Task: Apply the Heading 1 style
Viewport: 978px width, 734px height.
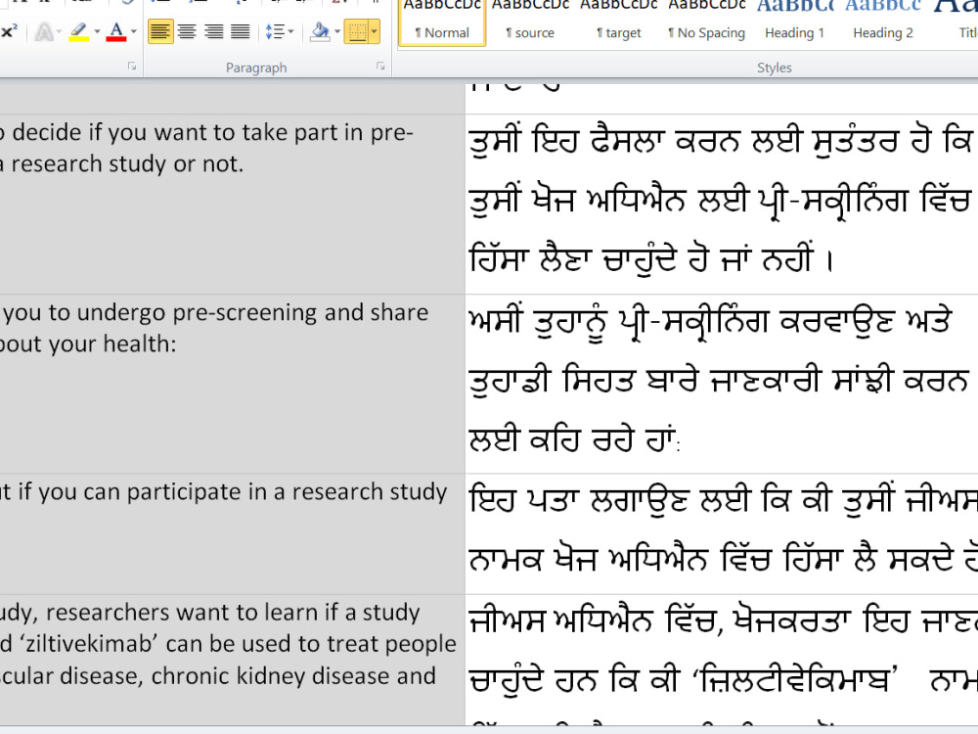Action: [x=794, y=23]
